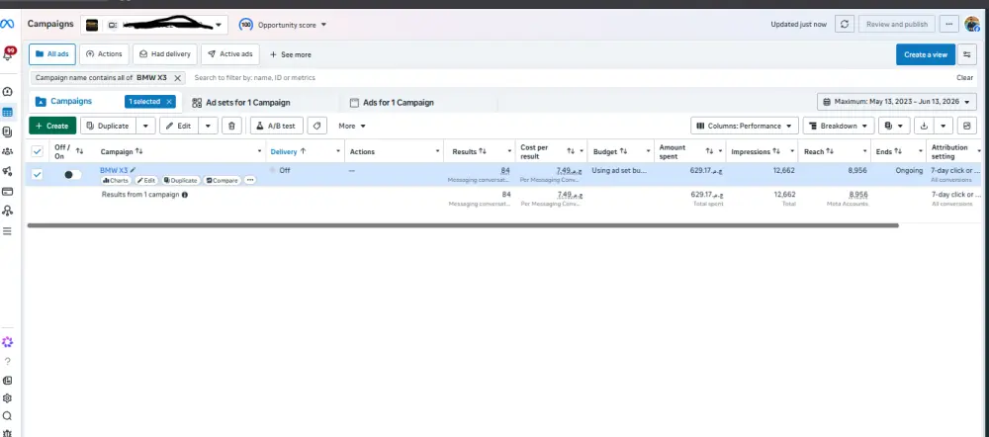Viewport: 989px width, 437px height.
Task: Open the Help question mark icon
Action: coord(8,361)
